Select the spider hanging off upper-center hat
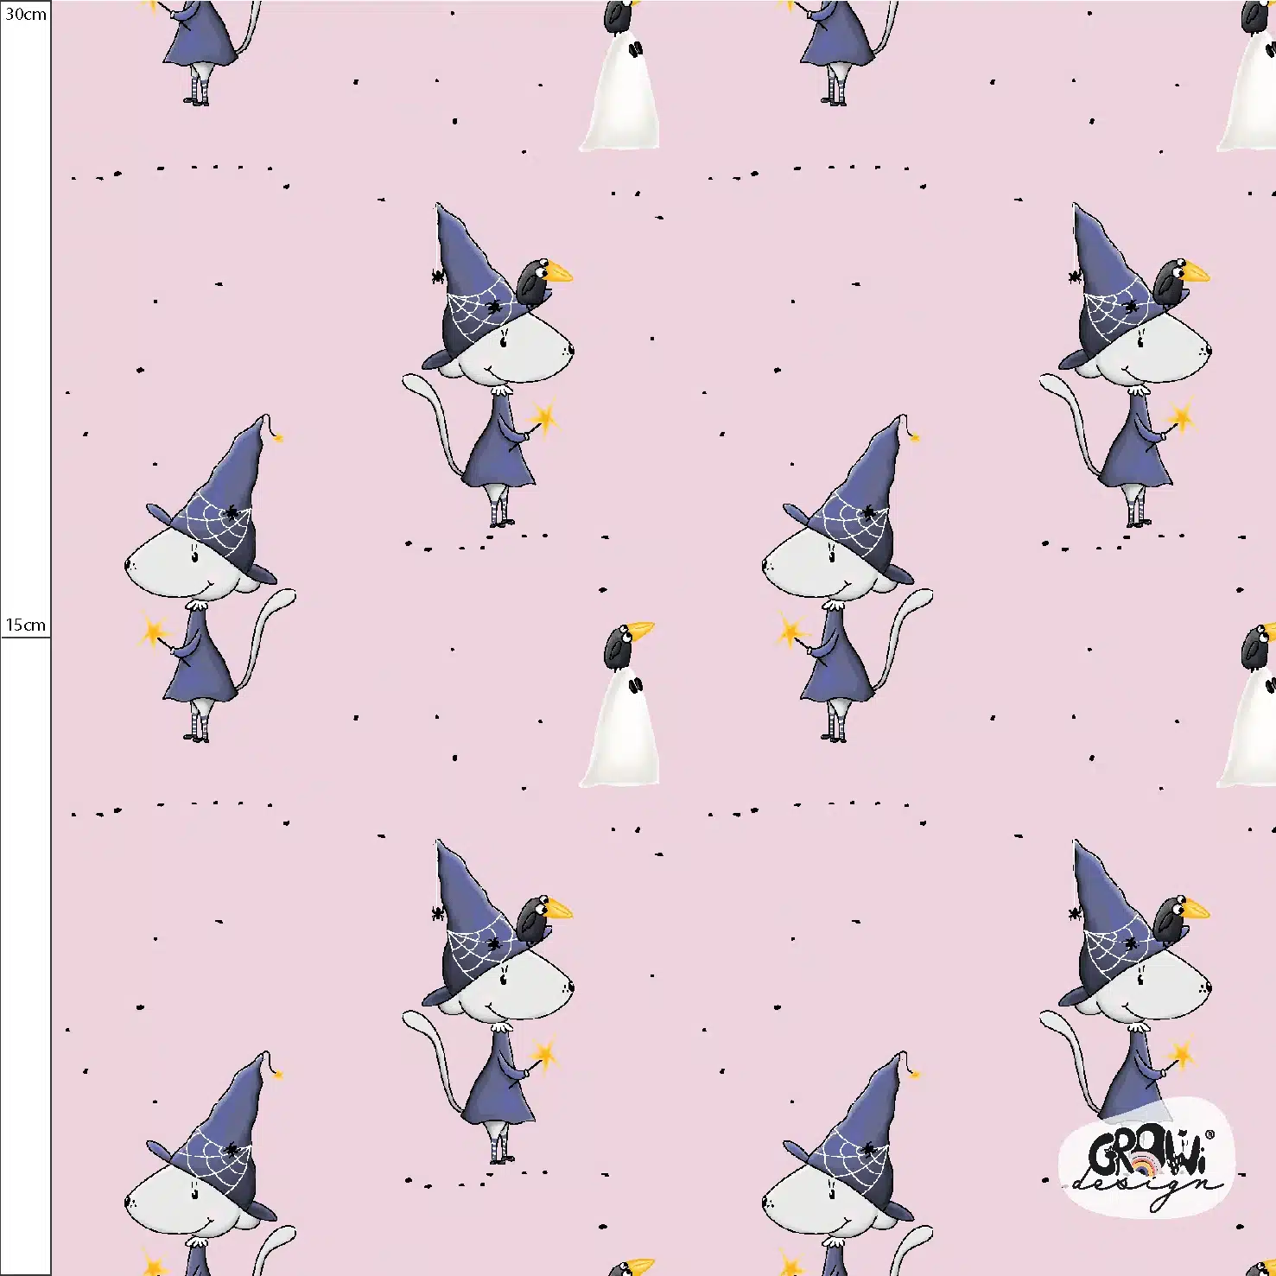 (x=437, y=276)
